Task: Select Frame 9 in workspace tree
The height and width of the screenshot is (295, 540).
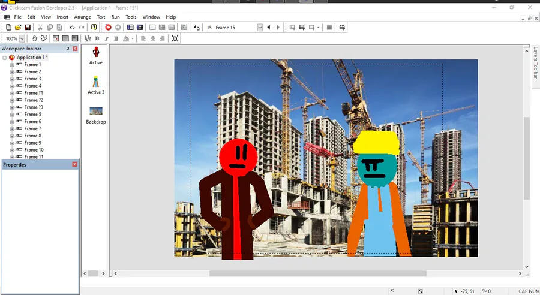Action: point(33,143)
